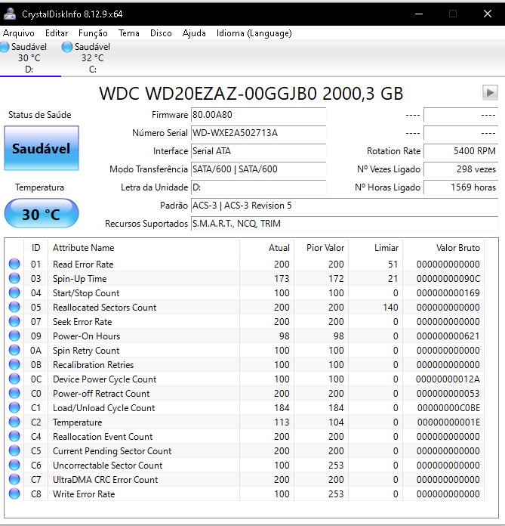
Task: Open the Arquivo menu
Action: (18, 33)
